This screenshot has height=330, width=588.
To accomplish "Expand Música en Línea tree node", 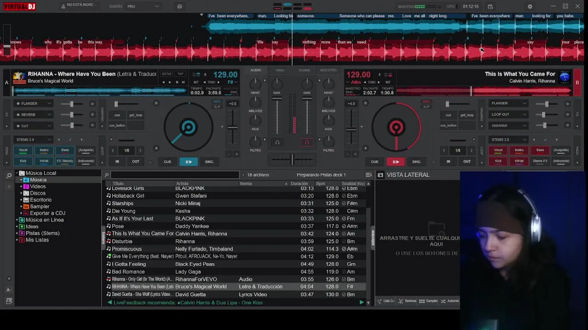I will pos(17,220).
